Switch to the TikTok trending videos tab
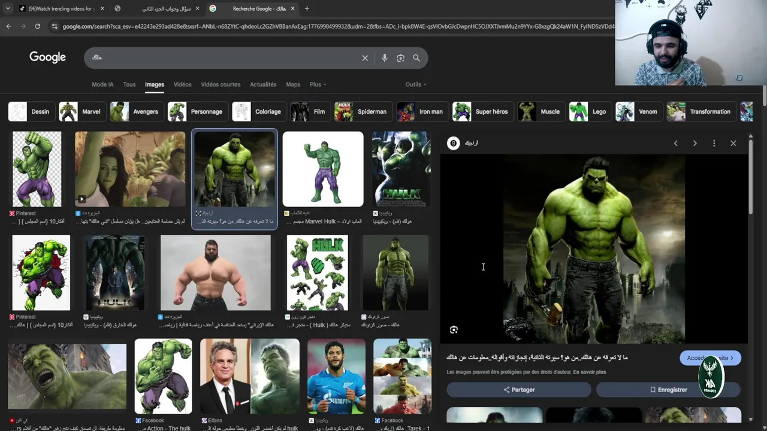 pyautogui.click(x=61, y=8)
